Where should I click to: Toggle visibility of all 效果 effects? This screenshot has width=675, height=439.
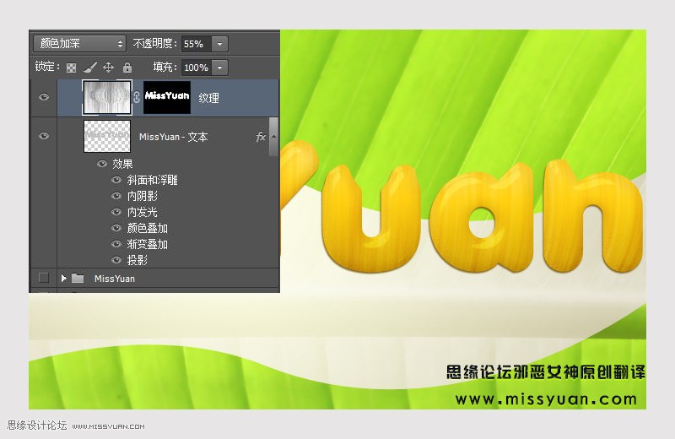(102, 164)
